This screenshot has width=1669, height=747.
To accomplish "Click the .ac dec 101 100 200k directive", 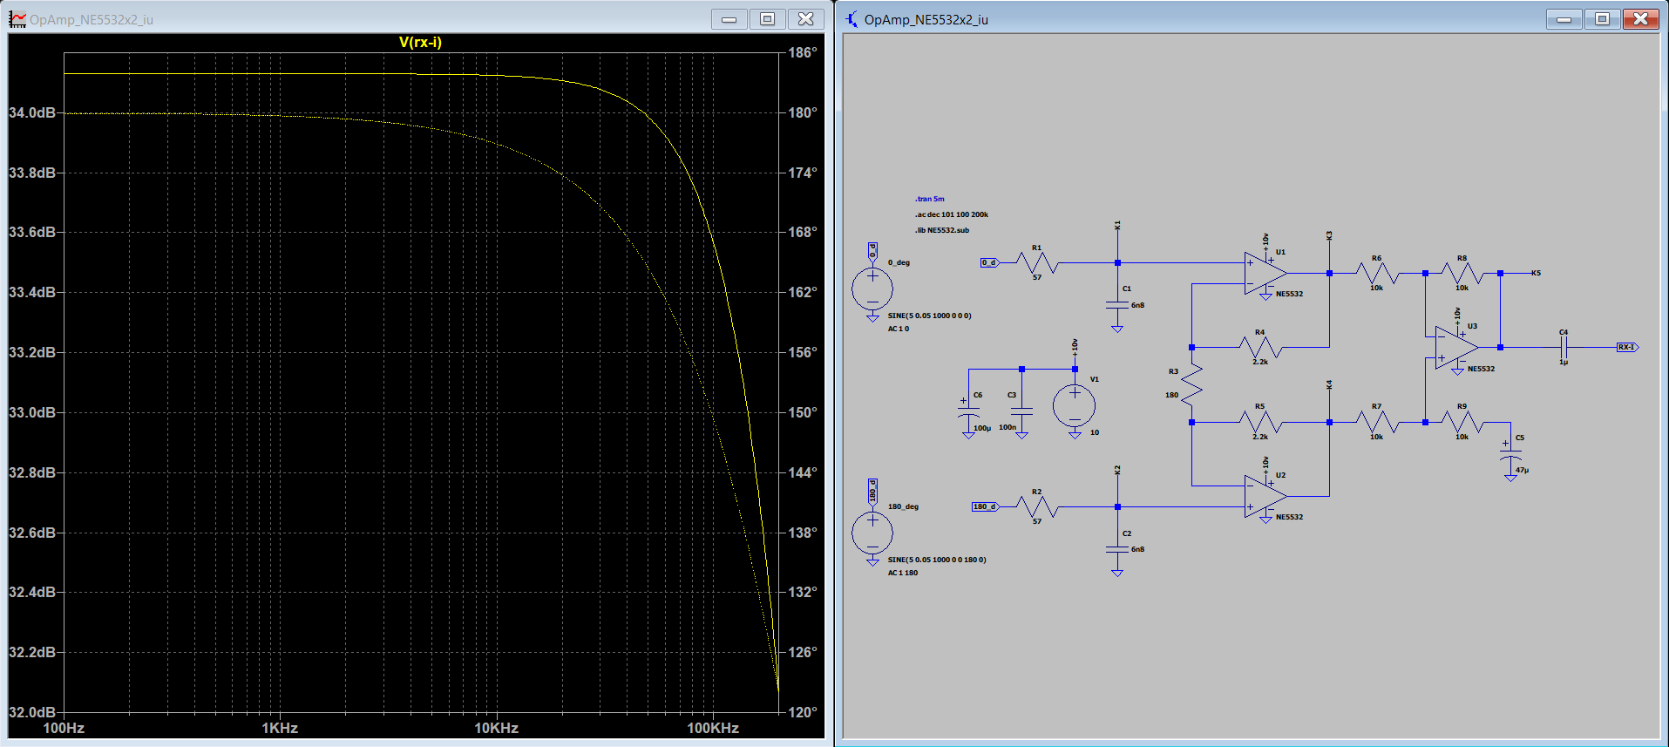I will [x=951, y=214].
